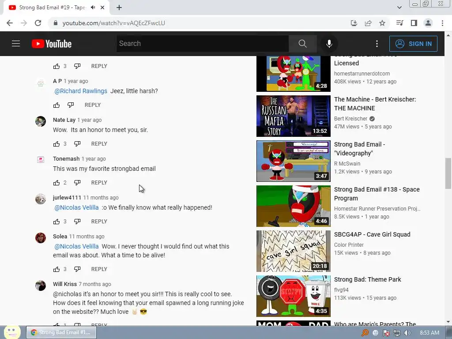Go back with the browser back arrow
452x339 pixels.
coord(10,23)
